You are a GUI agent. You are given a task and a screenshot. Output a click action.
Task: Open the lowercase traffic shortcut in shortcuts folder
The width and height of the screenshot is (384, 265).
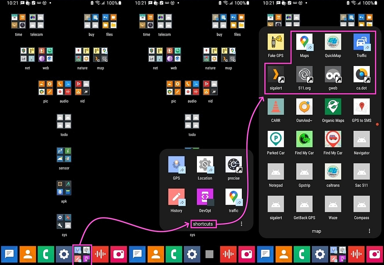point(234,197)
